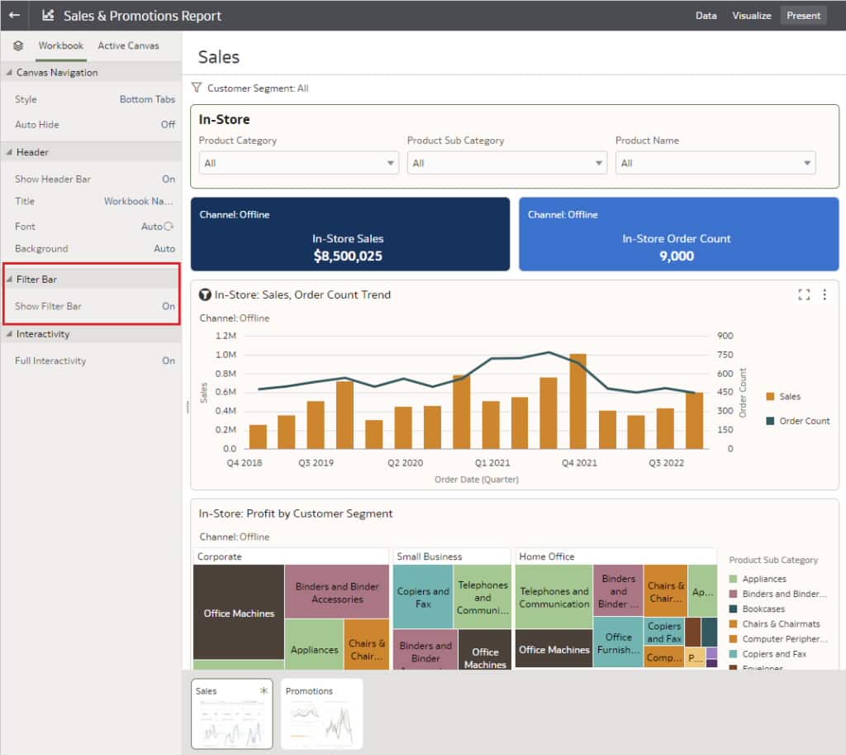The image size is (846, 755).
Task: Collapse the Canvas Navigation section
Action: (x=8, y=72)
